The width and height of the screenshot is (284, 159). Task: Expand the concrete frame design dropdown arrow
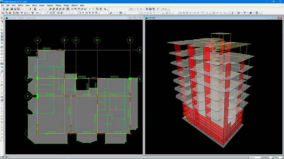(x=241, y=13)
